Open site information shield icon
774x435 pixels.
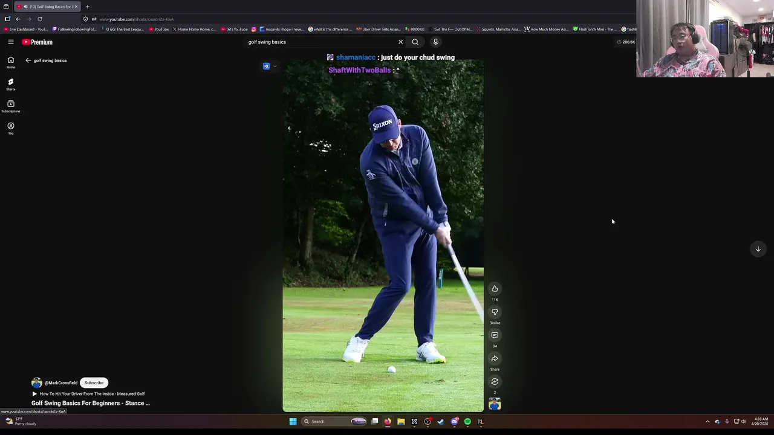[86, 19]
